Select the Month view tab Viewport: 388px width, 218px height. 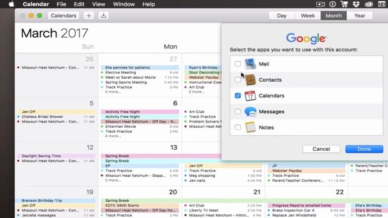[x=333, y=16]
